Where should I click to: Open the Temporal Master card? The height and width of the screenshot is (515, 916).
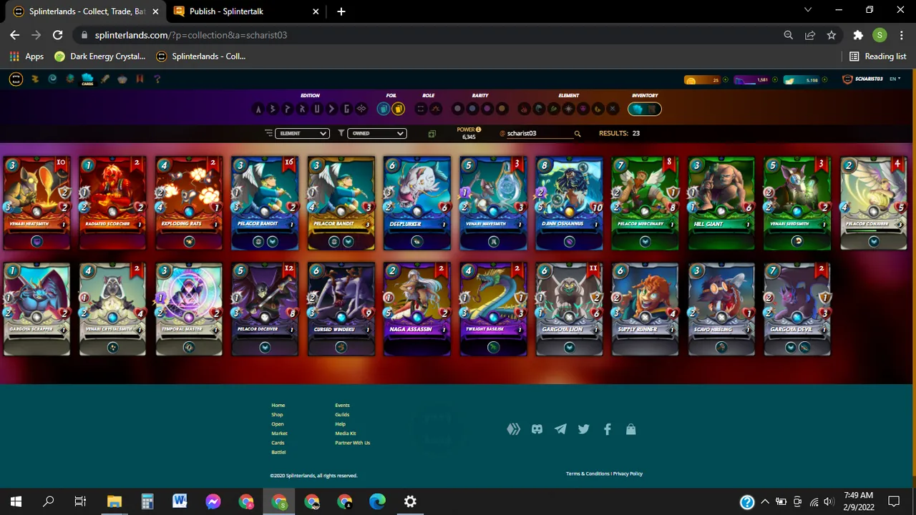(x=188, y=309)
